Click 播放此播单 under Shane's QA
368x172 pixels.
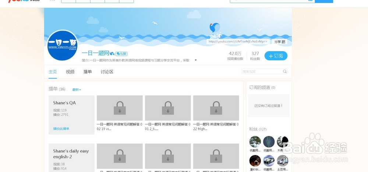(61, 129)
